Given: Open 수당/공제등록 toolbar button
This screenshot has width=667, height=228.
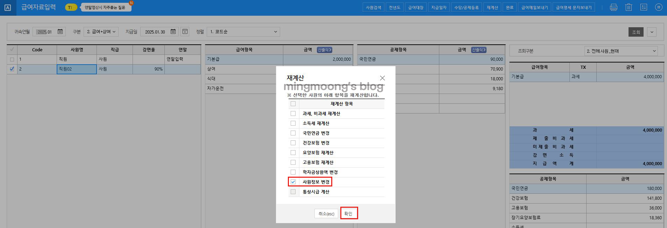Looking at the screenshot, I should coord(466,7).
